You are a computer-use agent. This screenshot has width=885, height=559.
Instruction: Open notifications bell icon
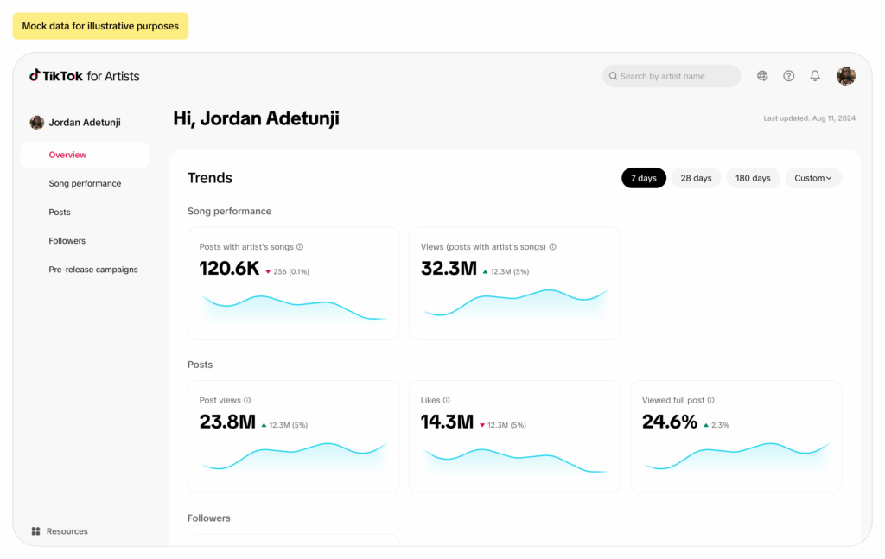click(815, 76)
